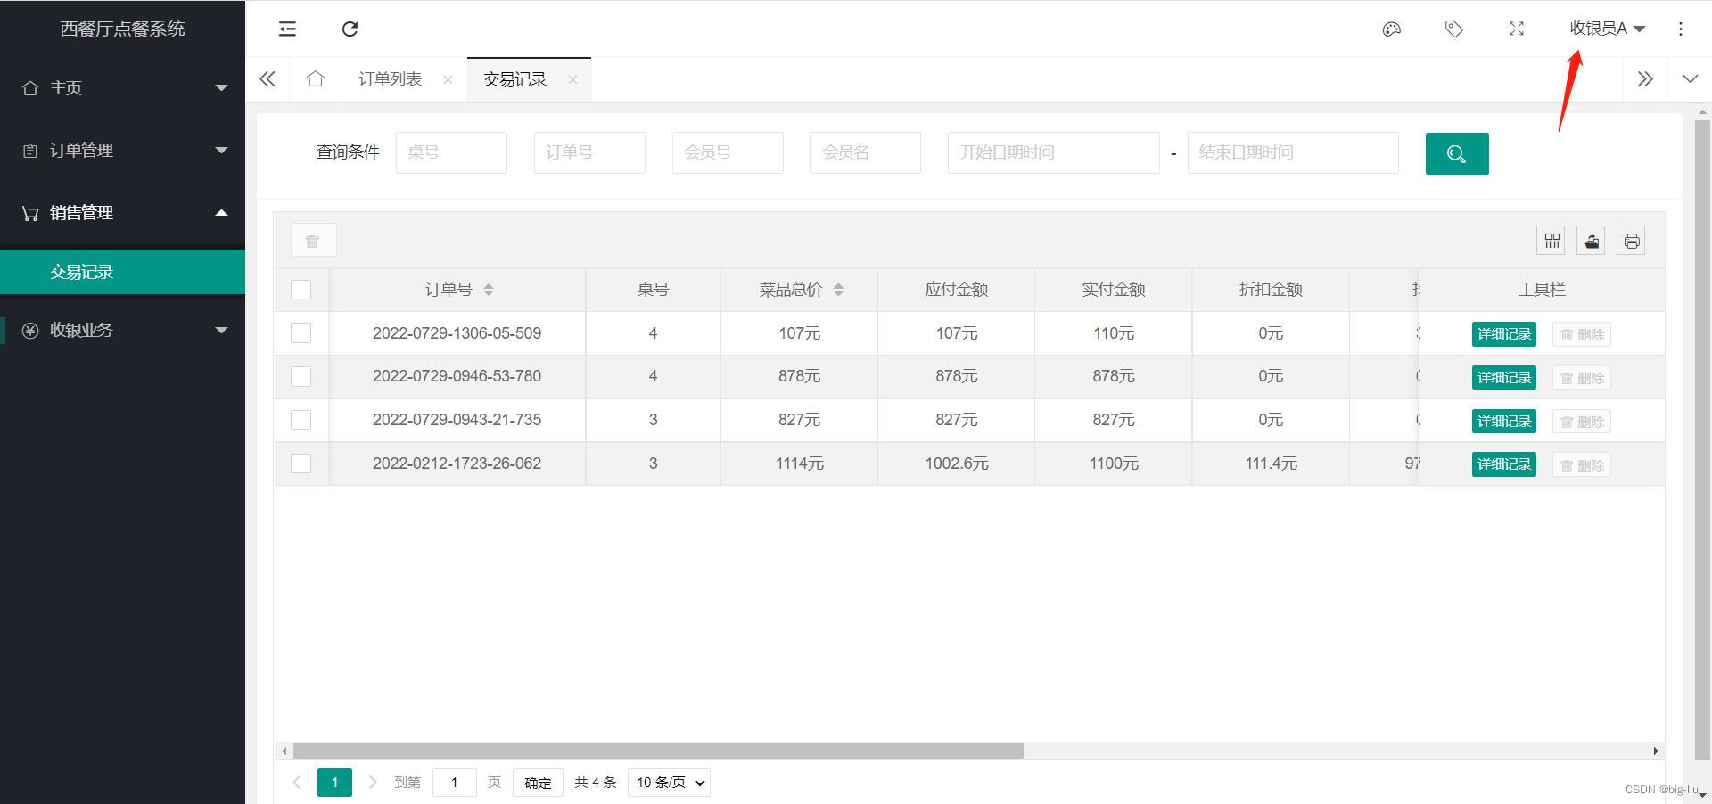
Task: Click the tag icon in header
Action: [x=1453, y=29]
